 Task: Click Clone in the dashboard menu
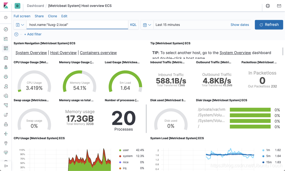pyautogui.click(x=52, y=16)
